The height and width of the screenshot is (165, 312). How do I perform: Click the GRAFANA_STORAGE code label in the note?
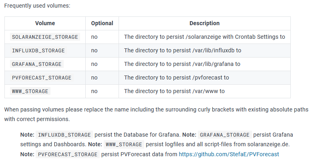tap(225, 135)
